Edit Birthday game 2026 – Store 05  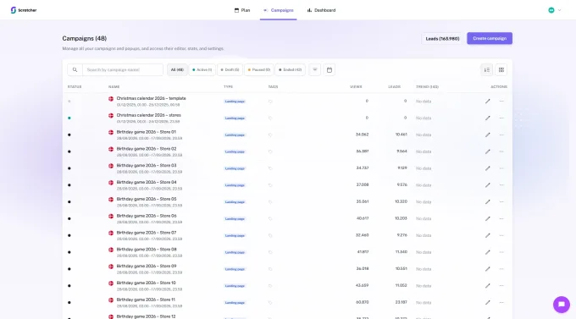coord(487,202)
